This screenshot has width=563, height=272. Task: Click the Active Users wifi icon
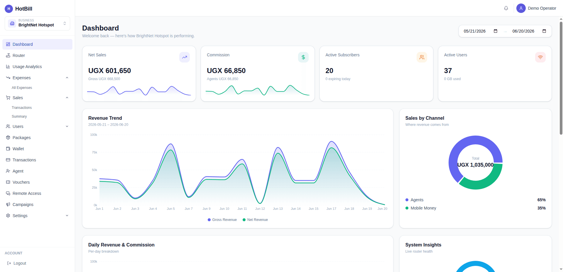540,57
